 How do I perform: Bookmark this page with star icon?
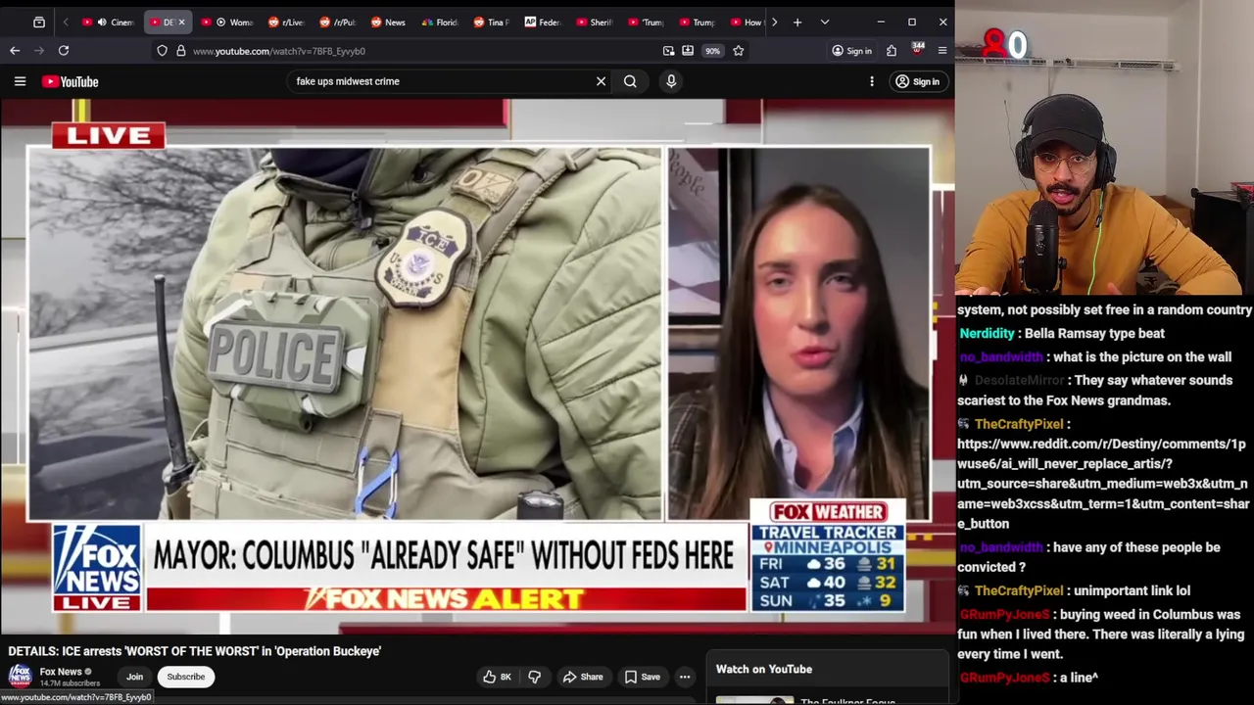tap(739, 51)
